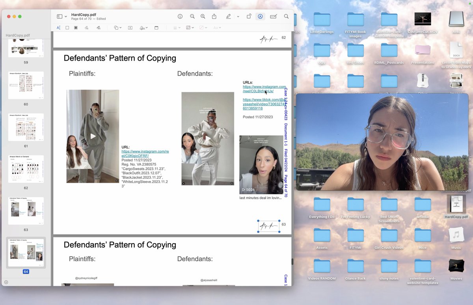Play the plaintiffs' gray sweatsuit video
The height and width of the screenshot is (305, 473).
pos(93,136)
